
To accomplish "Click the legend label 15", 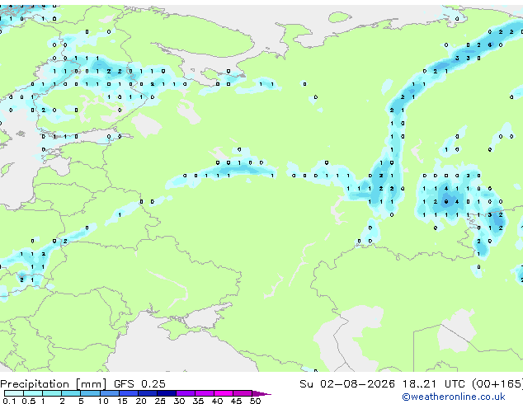I will [122, 401].
